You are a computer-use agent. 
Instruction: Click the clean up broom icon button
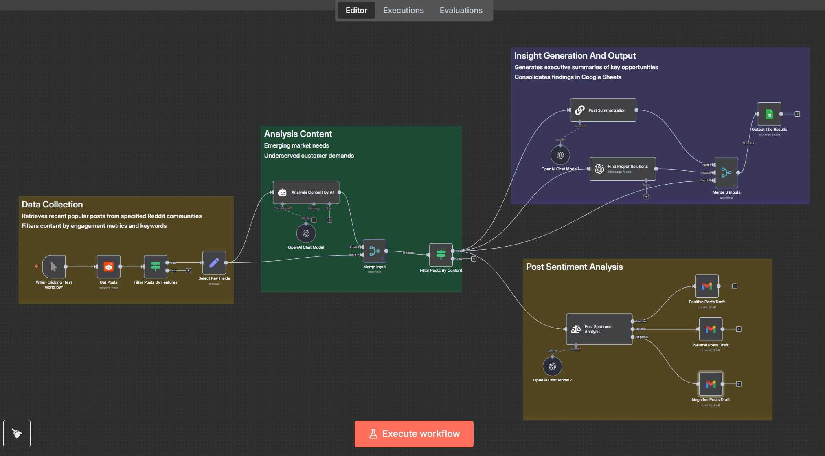tap(17, 433)
